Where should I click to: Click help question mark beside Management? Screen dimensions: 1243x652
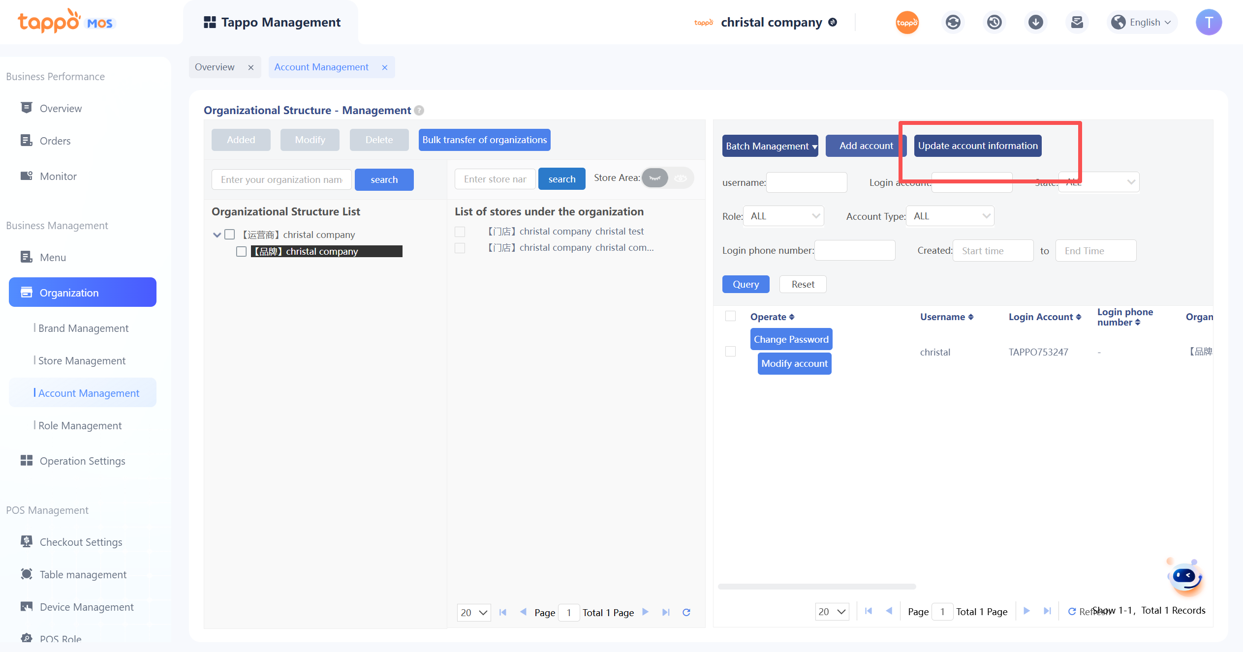click(419, 111)
